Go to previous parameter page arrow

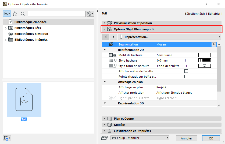[106, 37]
